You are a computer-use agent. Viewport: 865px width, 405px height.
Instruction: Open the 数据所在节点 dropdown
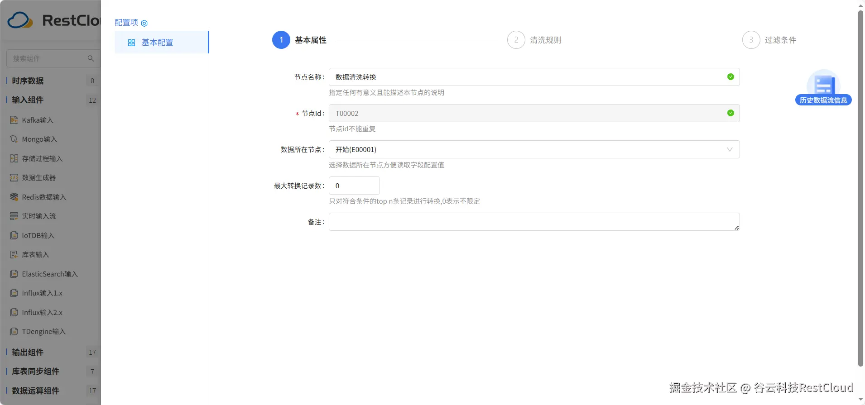point(534,149)
